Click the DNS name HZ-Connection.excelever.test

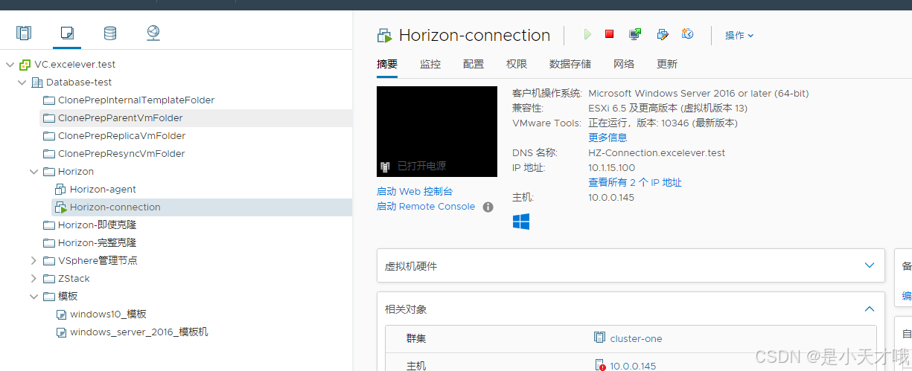click(x=657, y=153)
